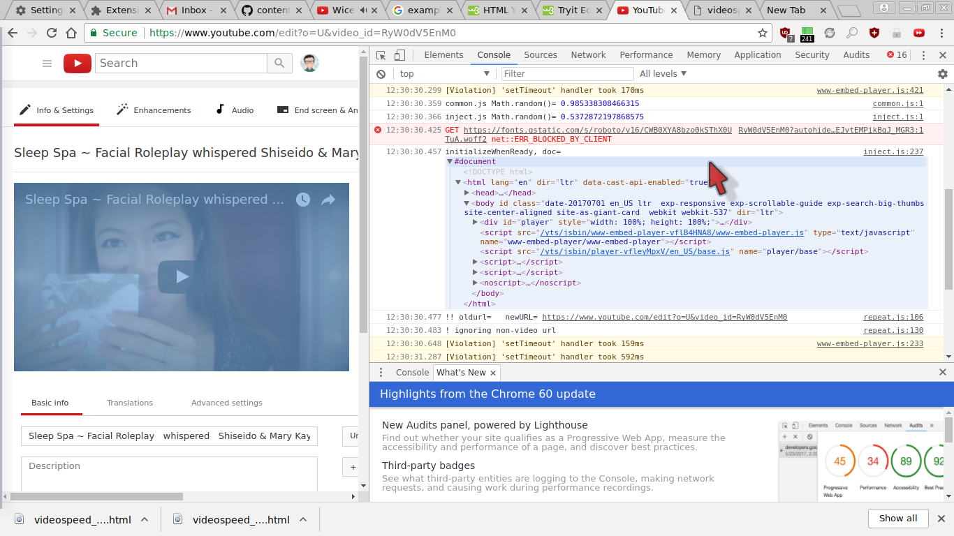Select the inspect element tool in DevTools

pyautogui.click(x=380, y=54)
